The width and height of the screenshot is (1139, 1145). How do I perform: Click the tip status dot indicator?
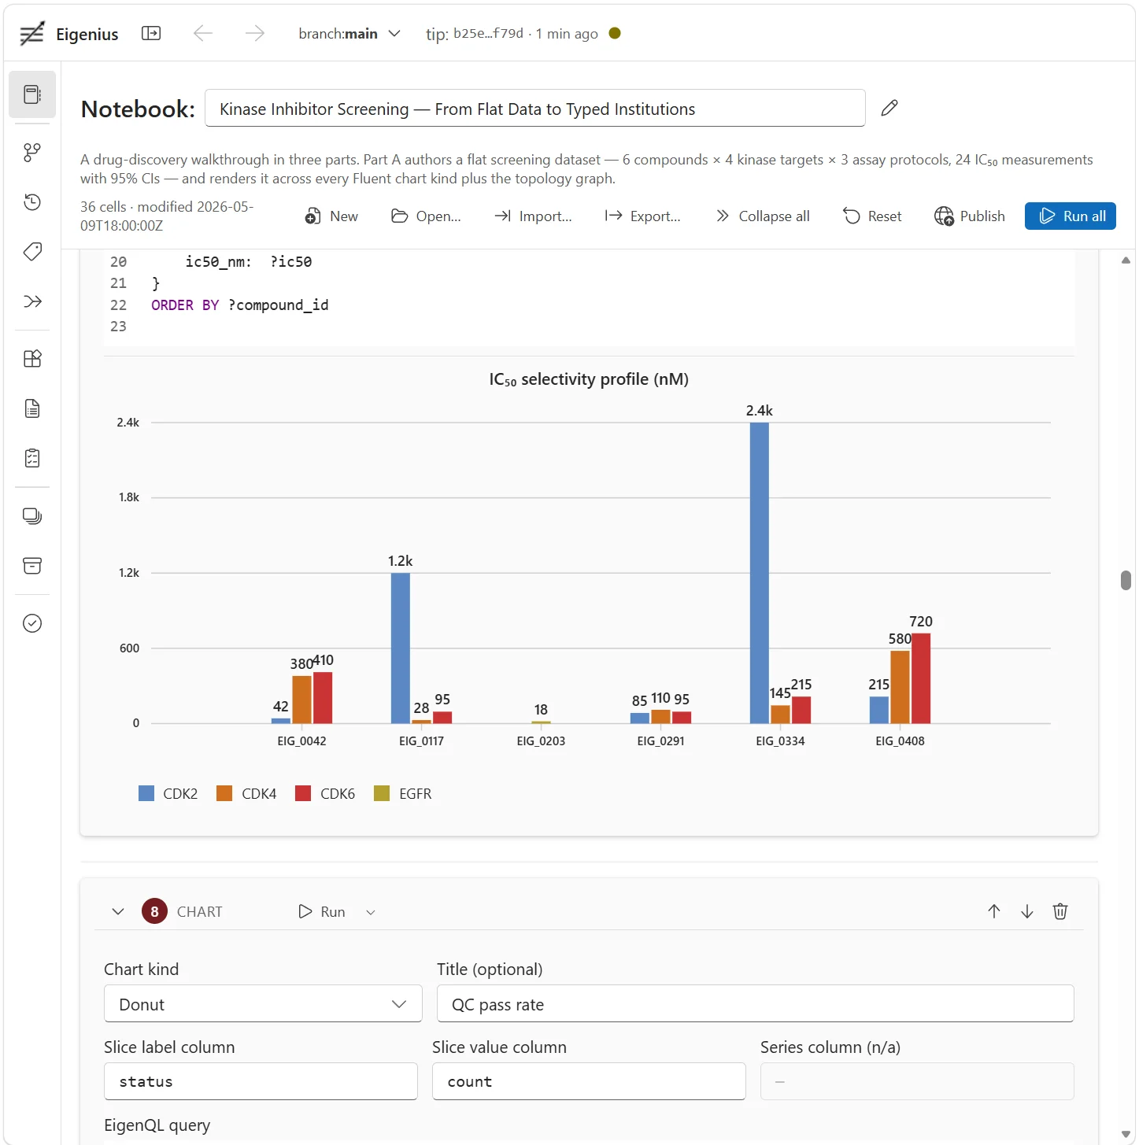615,33
